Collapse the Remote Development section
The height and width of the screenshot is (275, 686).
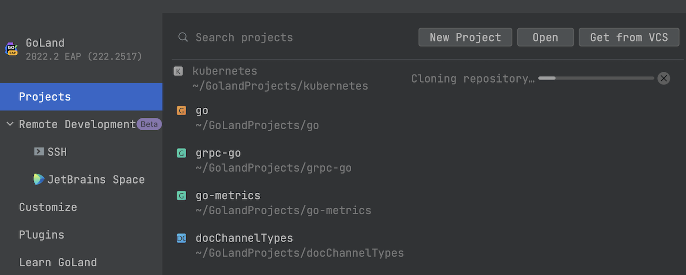(x=10, y=124)
